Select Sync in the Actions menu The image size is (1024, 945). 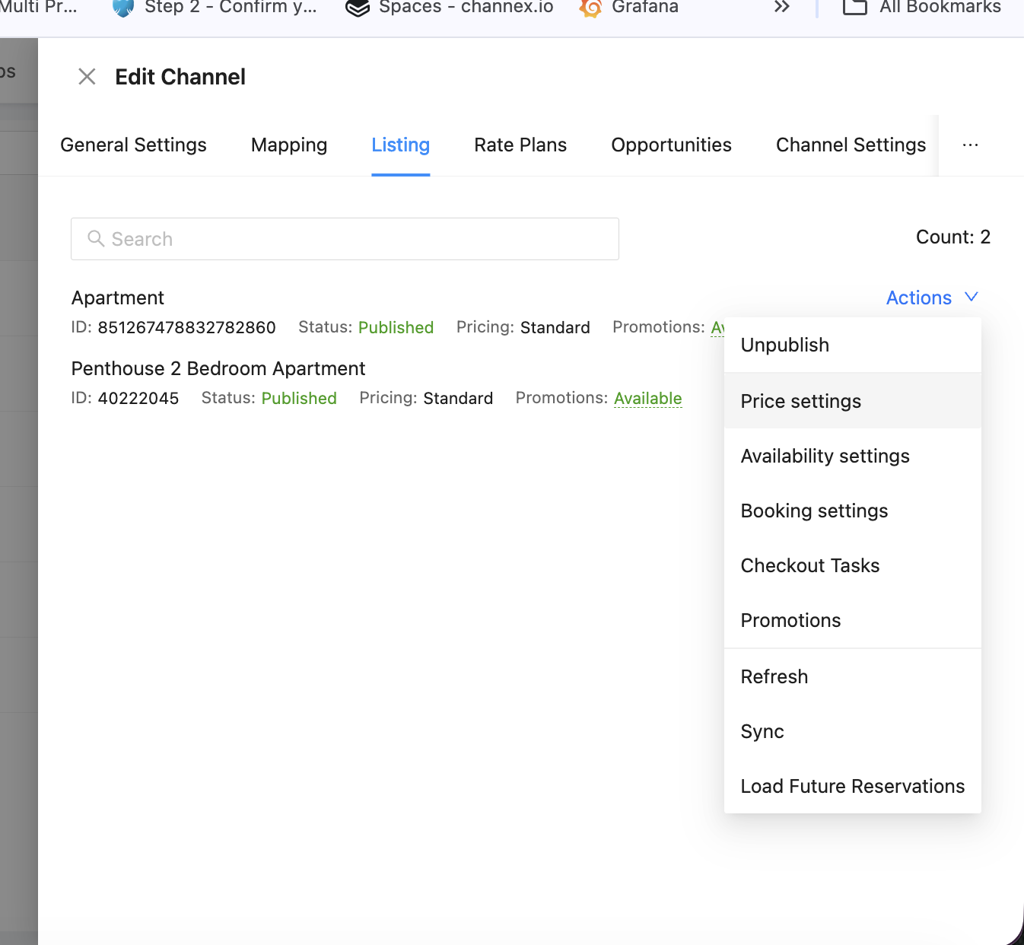tap(852, 731)
